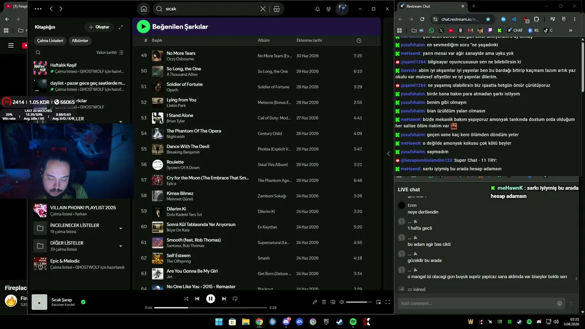Image resolution: width=585 pixels, height=329 pixels.
Task: Go back in Spotify navigation history
Action: click(51, 9)
